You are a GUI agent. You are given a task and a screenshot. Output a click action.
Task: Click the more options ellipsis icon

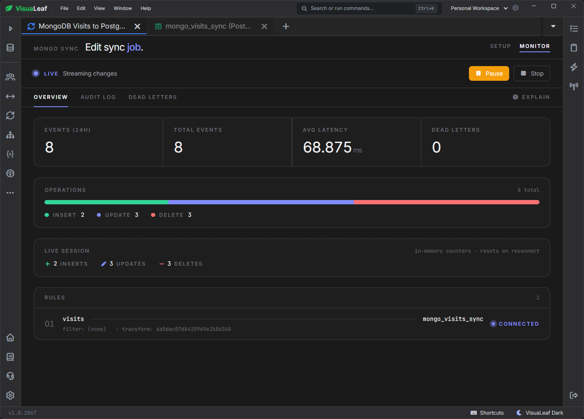coord(10,193)
